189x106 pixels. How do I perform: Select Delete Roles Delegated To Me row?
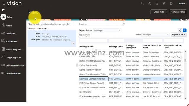[131, 74]
